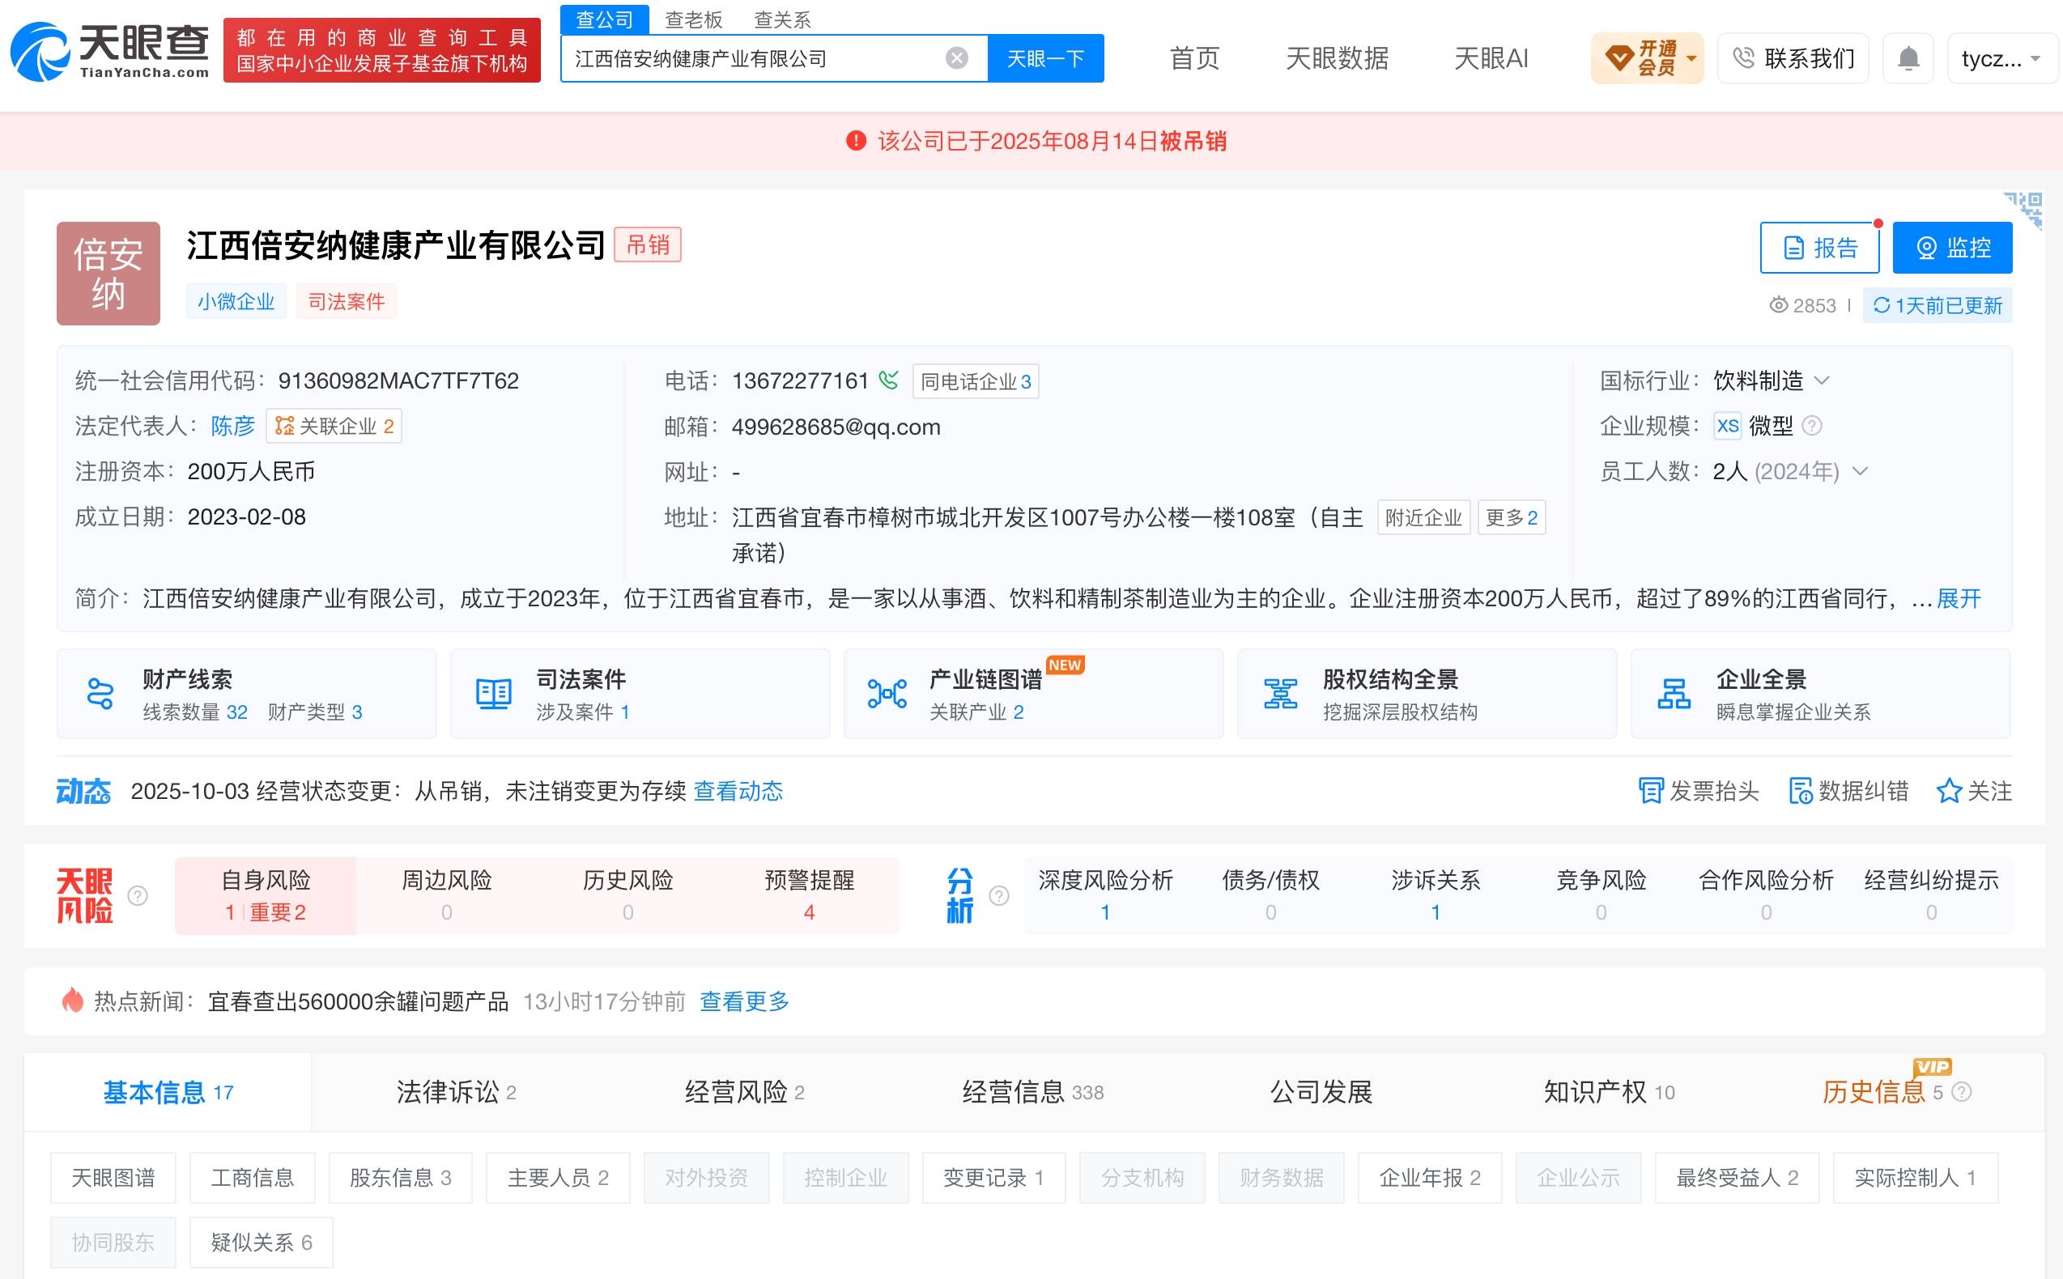Select the 经营风险 tab

744,1092
